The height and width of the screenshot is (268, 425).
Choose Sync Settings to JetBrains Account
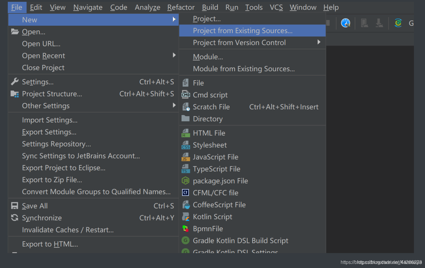point(93,156)
